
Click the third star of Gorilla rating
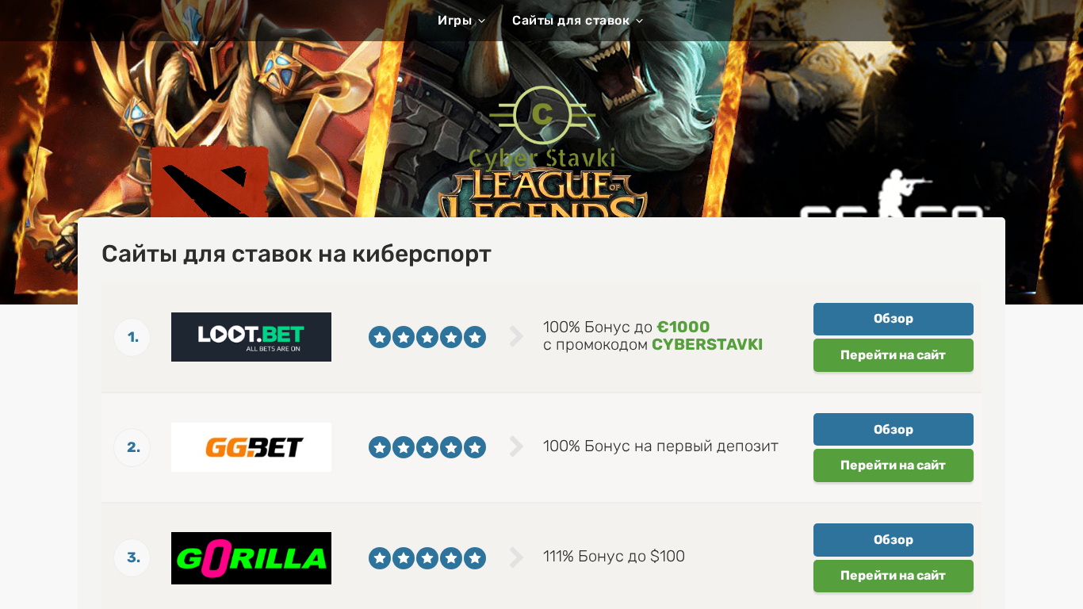coord(427,558)
